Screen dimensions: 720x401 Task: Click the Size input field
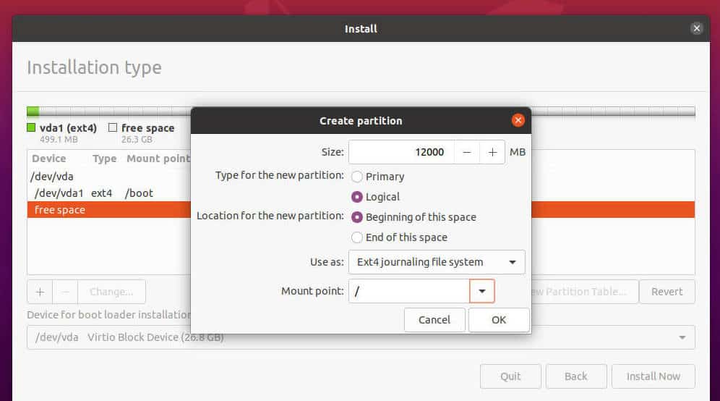point(402,153)
